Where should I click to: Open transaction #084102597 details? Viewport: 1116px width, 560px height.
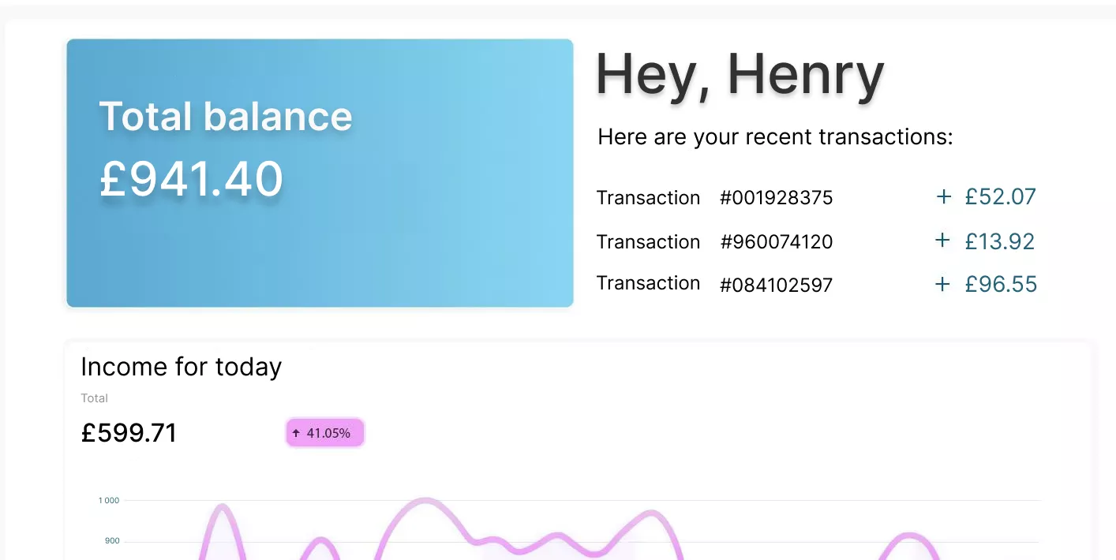777,286
